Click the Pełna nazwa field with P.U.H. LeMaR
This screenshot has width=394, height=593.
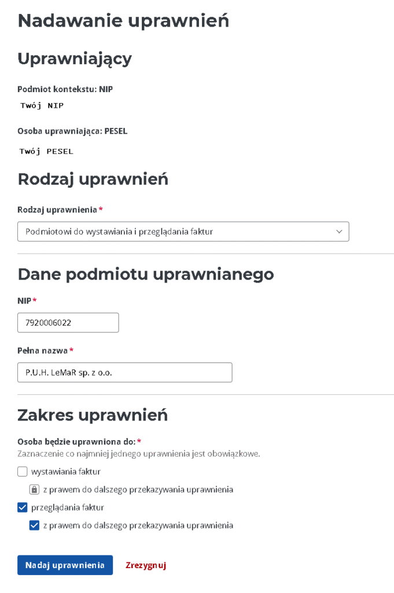click(x=124, y=372)
